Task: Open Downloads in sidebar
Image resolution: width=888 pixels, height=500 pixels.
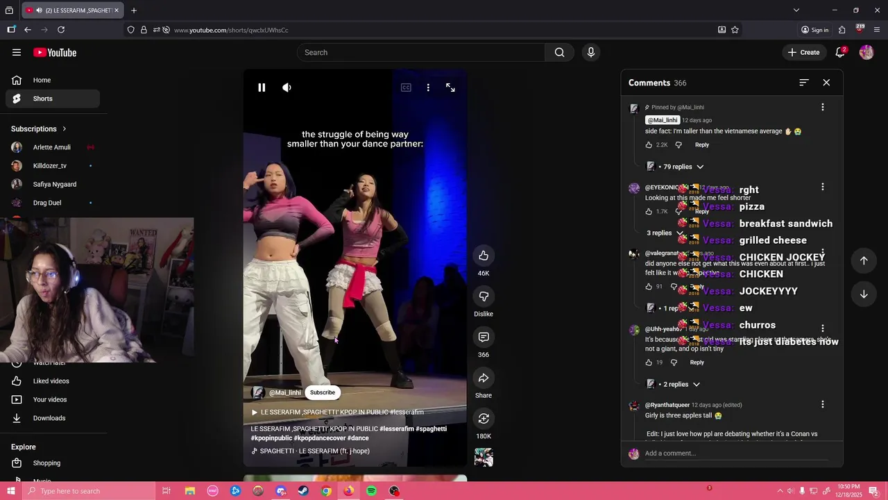Action: pyautogui.click(x=53, y=418)
